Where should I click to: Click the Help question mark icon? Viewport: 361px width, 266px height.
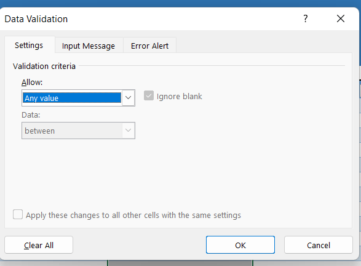pos(305,18)
